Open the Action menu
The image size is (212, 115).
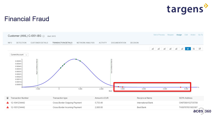click(193, 35)
